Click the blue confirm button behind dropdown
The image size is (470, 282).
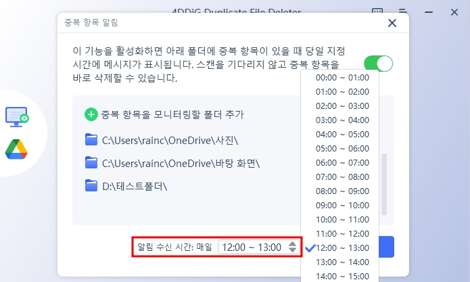(x=386, y=247)
